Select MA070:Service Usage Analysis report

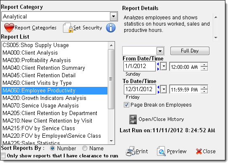pos(55,105)
